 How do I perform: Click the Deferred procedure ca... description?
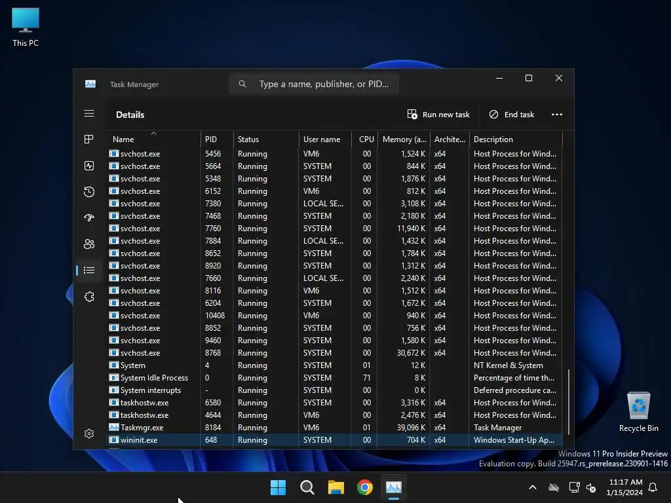click(515, 390)
